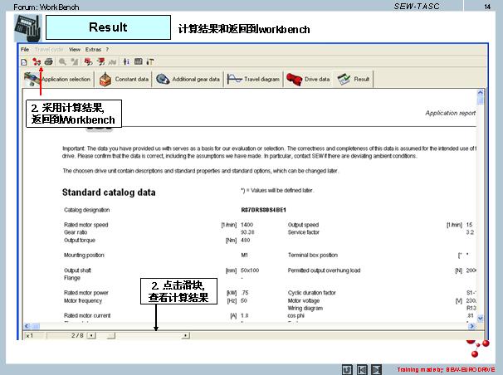Click the red icon left of the grayed chart
The width and height of the screenshot is (503, 375).
[100, 61]
